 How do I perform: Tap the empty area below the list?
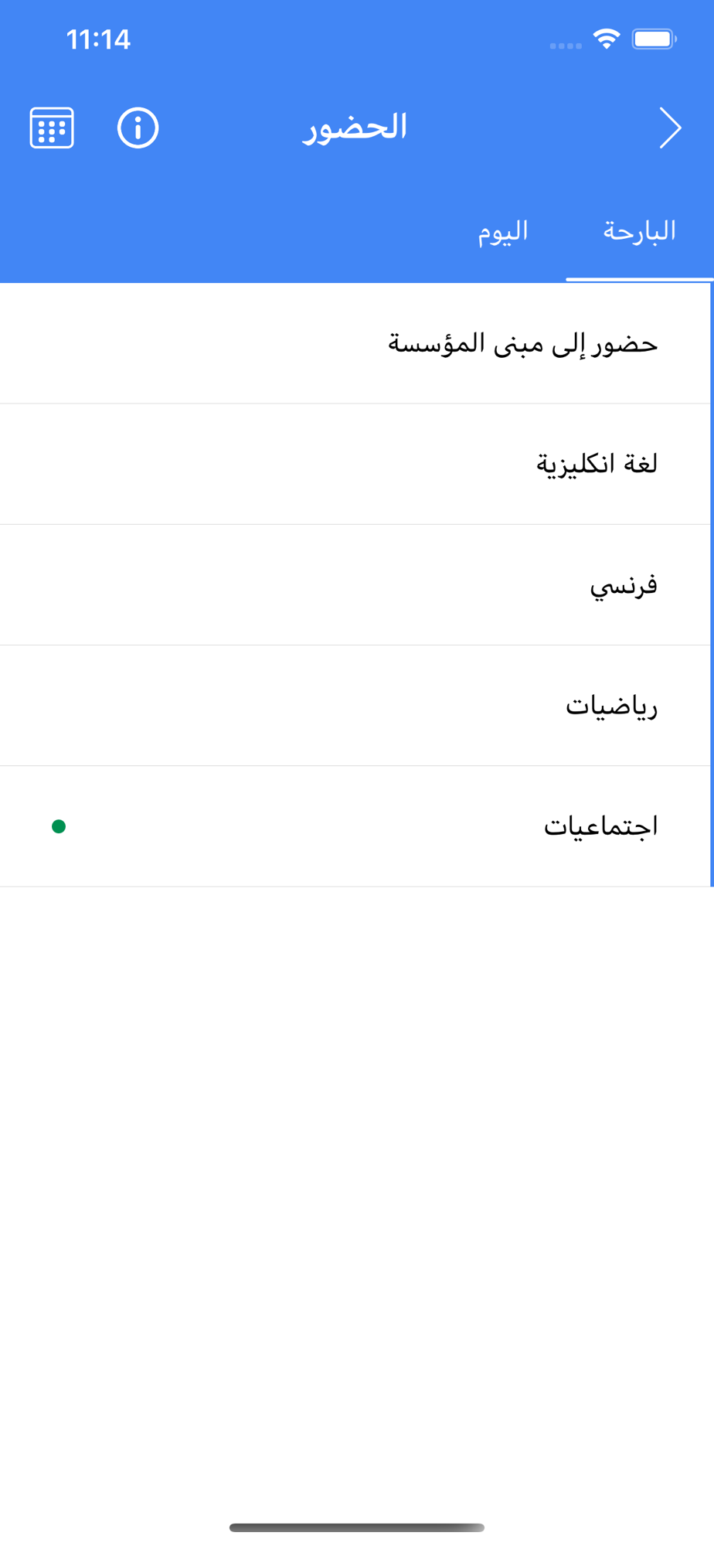click(x=355, y=1198)
